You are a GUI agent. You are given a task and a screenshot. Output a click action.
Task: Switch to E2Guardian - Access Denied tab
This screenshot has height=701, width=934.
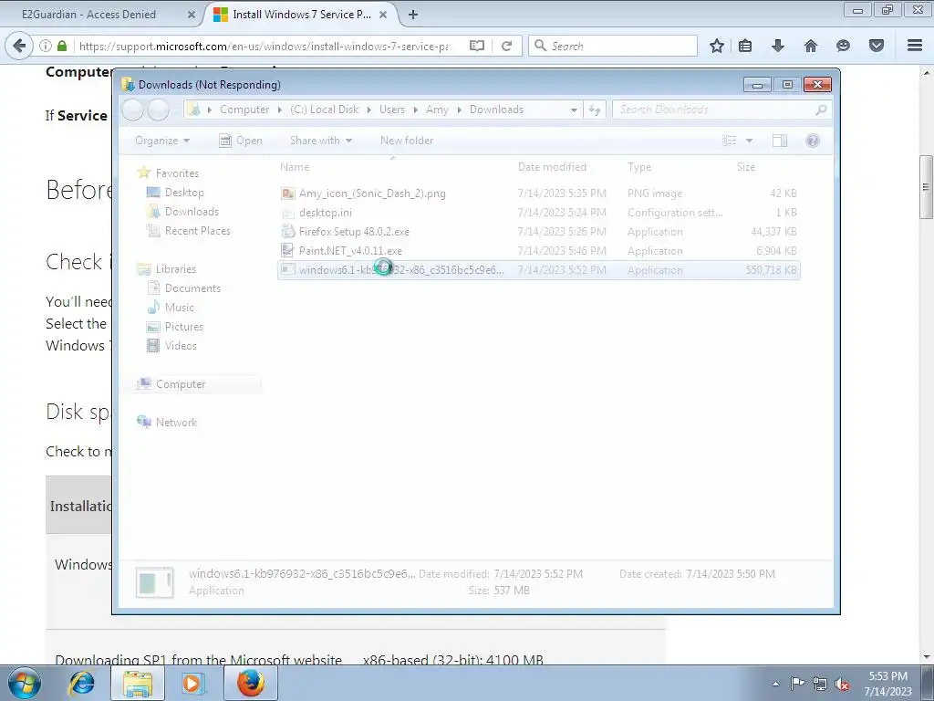(88, 15)
